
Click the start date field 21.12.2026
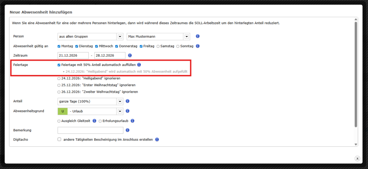[73, 55]
